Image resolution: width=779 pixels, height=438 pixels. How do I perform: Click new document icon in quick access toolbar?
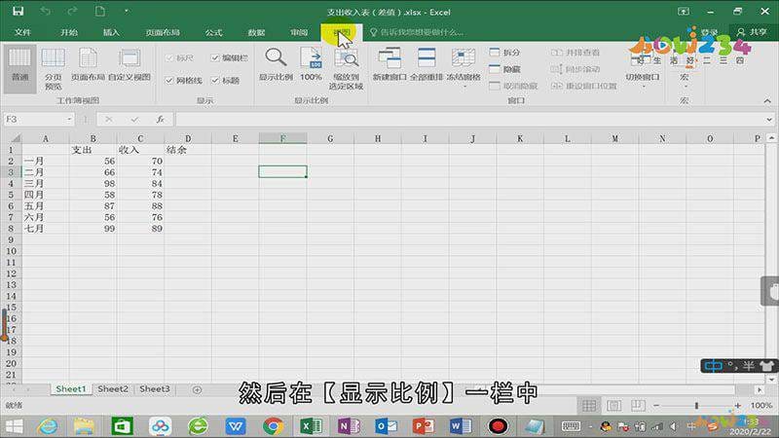(100, 11)
